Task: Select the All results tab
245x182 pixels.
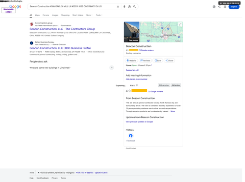Action: coord(31,15)
